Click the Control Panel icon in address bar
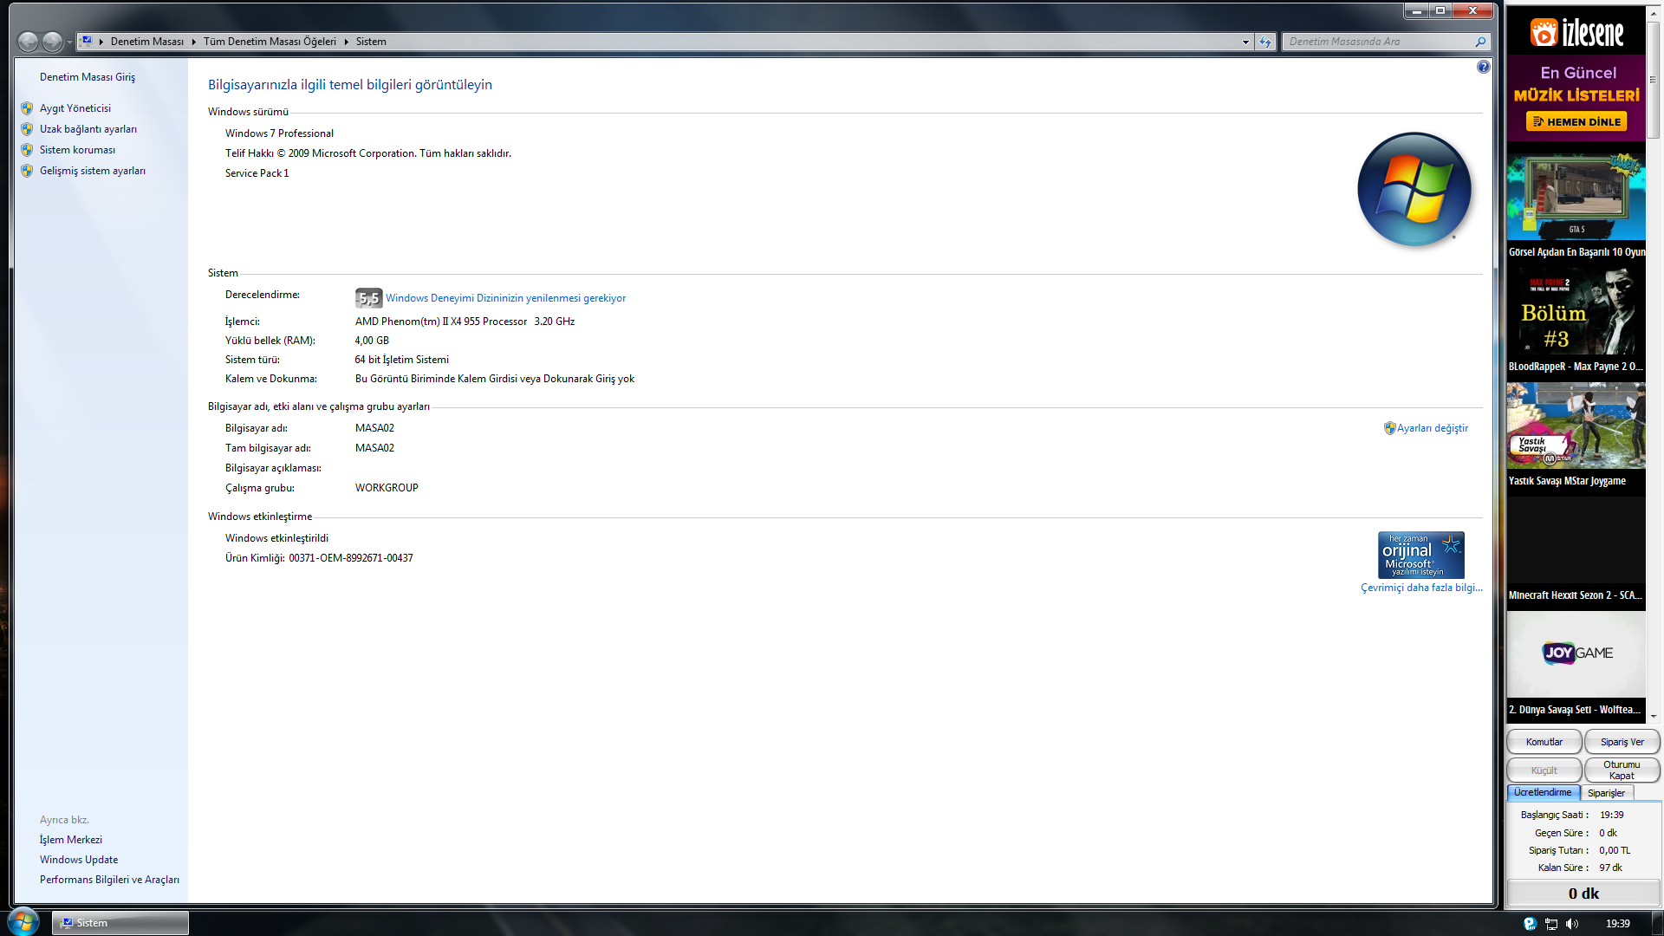This screenshot has width=1664, height=936. (x=87, y=41)
